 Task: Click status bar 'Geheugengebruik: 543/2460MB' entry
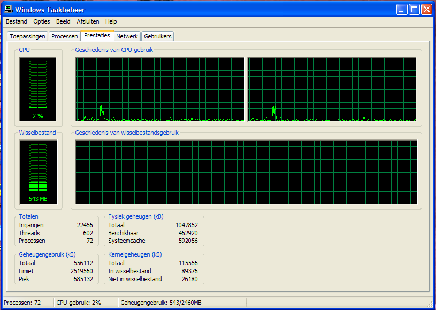click(161, 303)
